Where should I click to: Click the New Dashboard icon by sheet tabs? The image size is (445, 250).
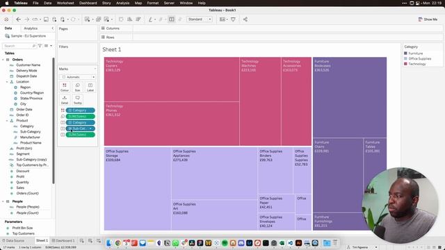90,241
